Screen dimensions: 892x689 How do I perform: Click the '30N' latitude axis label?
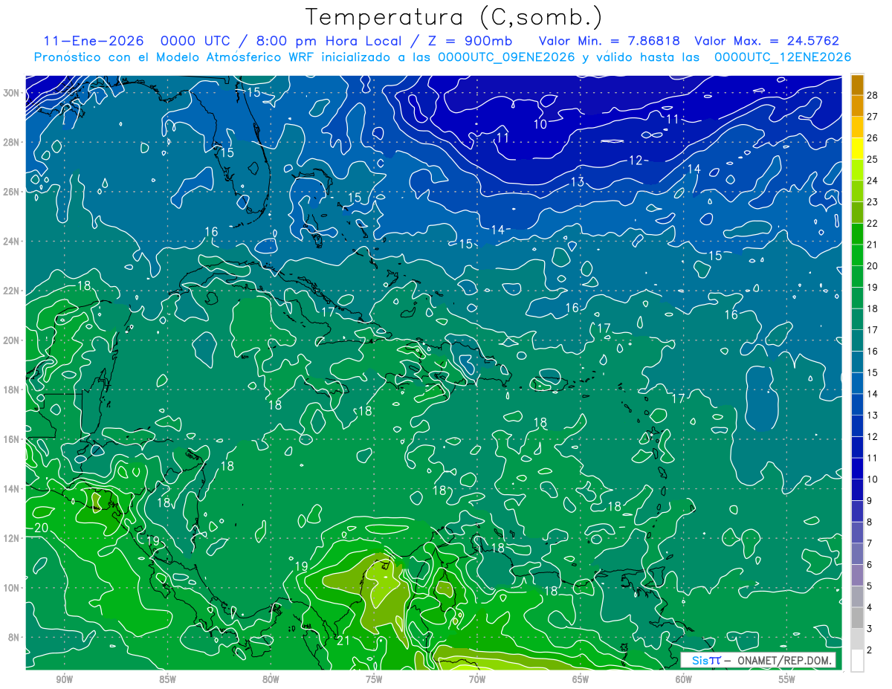13,93
